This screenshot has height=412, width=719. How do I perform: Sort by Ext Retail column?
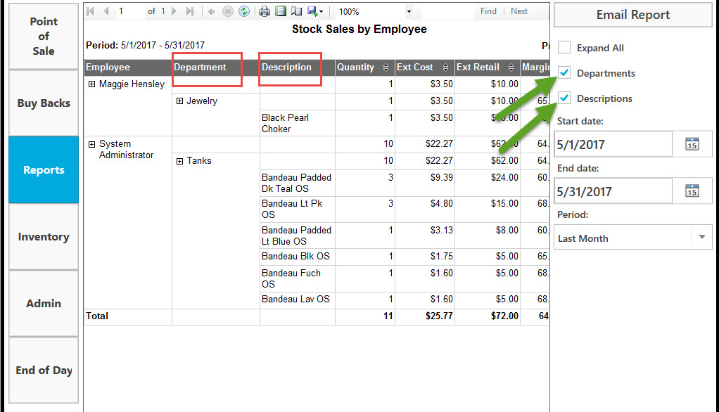coord(511,67)
